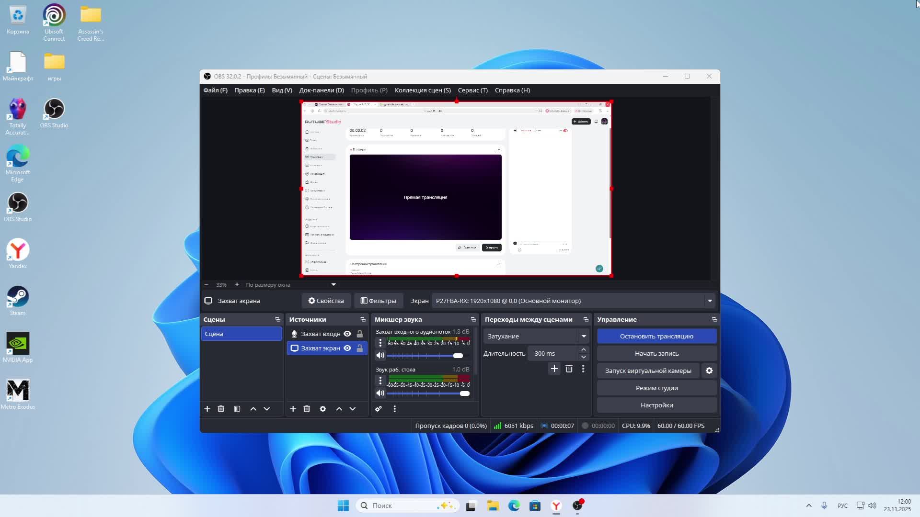Open scene filters icon in Scenes panel
Screen dimensions: 920x517
click(237, 409)
